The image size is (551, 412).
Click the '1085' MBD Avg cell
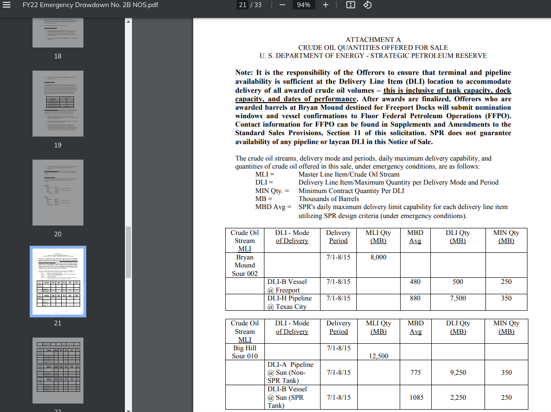click(416, 397)
